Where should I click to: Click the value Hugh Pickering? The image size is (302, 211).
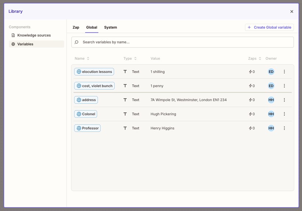pyautogui.click(x=163, y=114)
